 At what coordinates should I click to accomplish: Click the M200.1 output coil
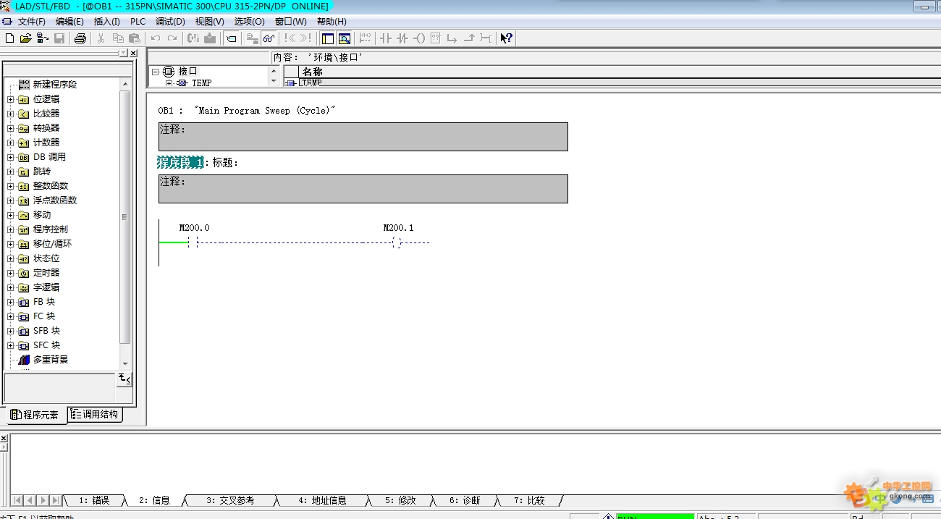[397, 242]
